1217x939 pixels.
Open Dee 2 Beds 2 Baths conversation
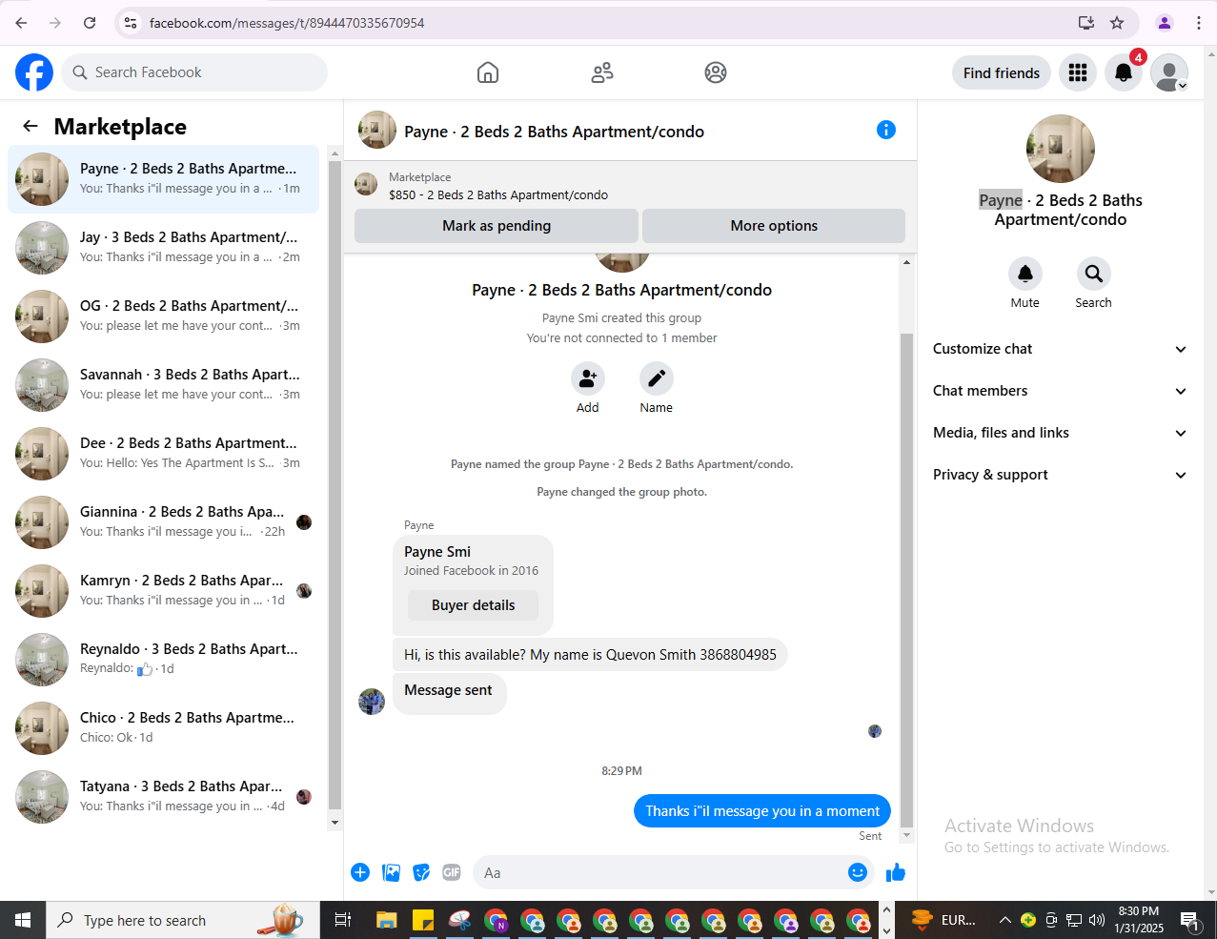click(x=163, y=454)
